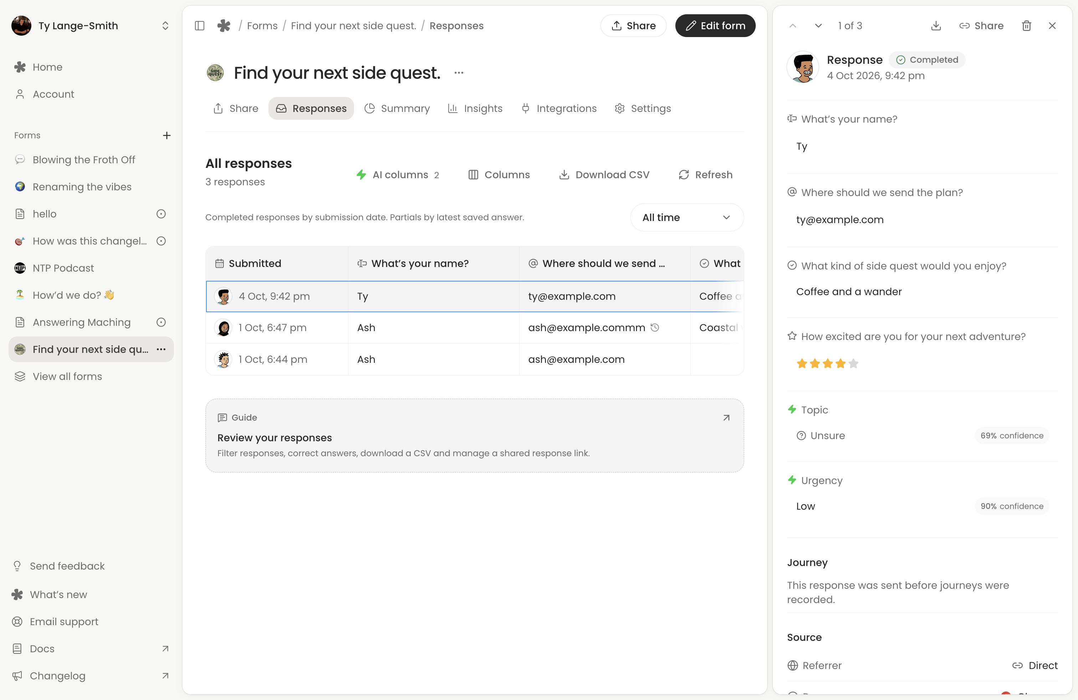Click the status circle icon beside 'hello'

click(161, 214)
